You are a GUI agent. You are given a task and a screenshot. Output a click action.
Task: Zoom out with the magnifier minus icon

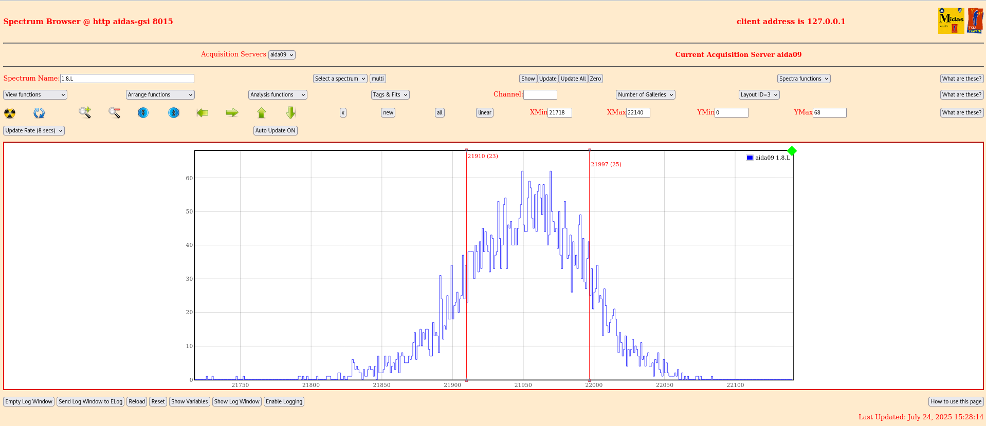[x=114, y=112]
